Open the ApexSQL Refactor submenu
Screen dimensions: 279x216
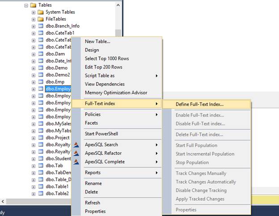pyautogui.click(x=117, y=153)
